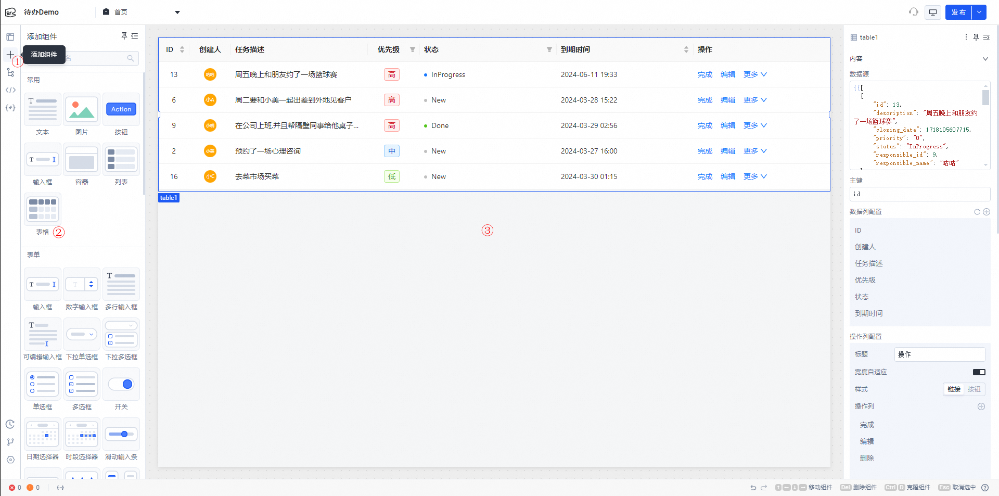
Task: Click the 发布 publish button
Action: (x=958, y=12)
